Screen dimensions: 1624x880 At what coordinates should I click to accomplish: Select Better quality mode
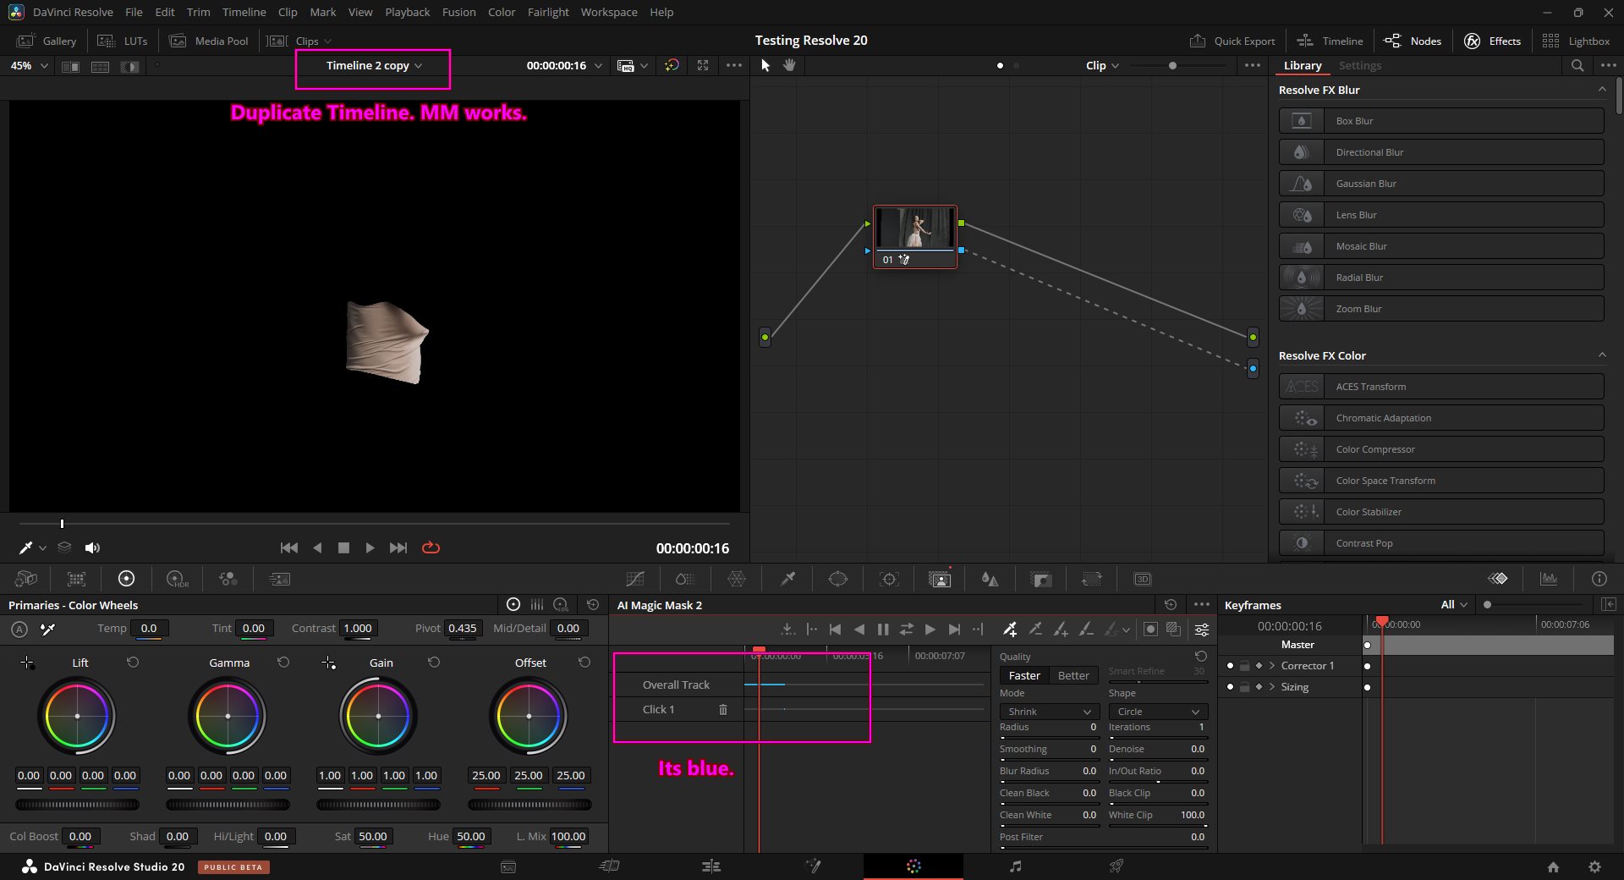pyautogui.click(x=1073, y=675)
